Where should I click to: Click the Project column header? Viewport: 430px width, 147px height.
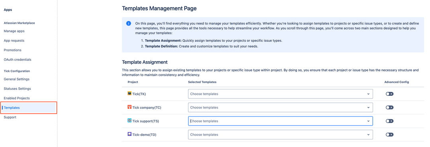pos(133,82)
